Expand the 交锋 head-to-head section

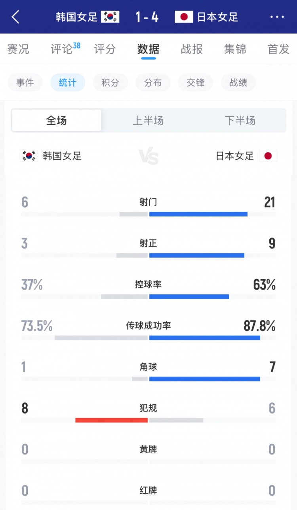point(196,83)
